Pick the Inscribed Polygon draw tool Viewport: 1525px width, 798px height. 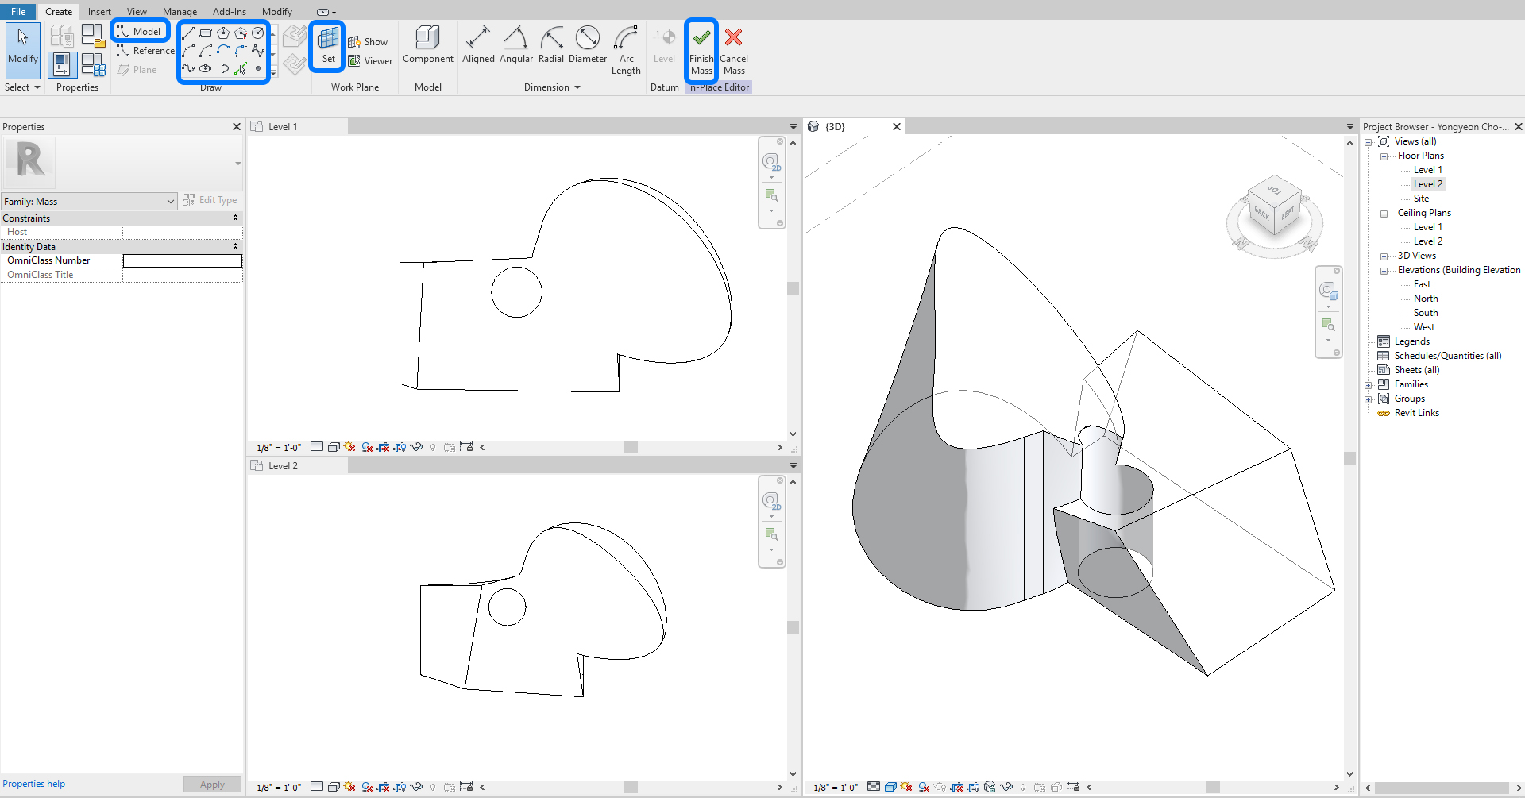coord(223,33)
